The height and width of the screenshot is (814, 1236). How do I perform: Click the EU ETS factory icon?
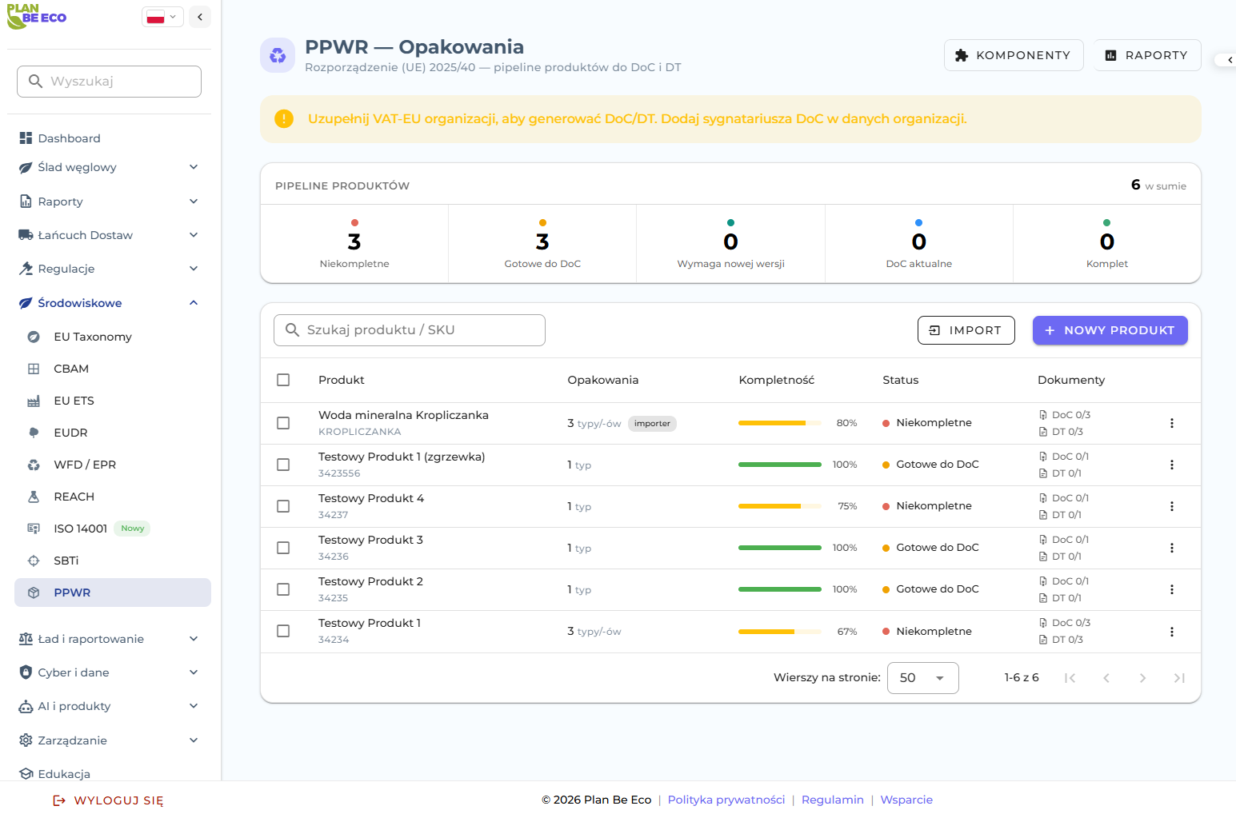(x=34, y=401)
